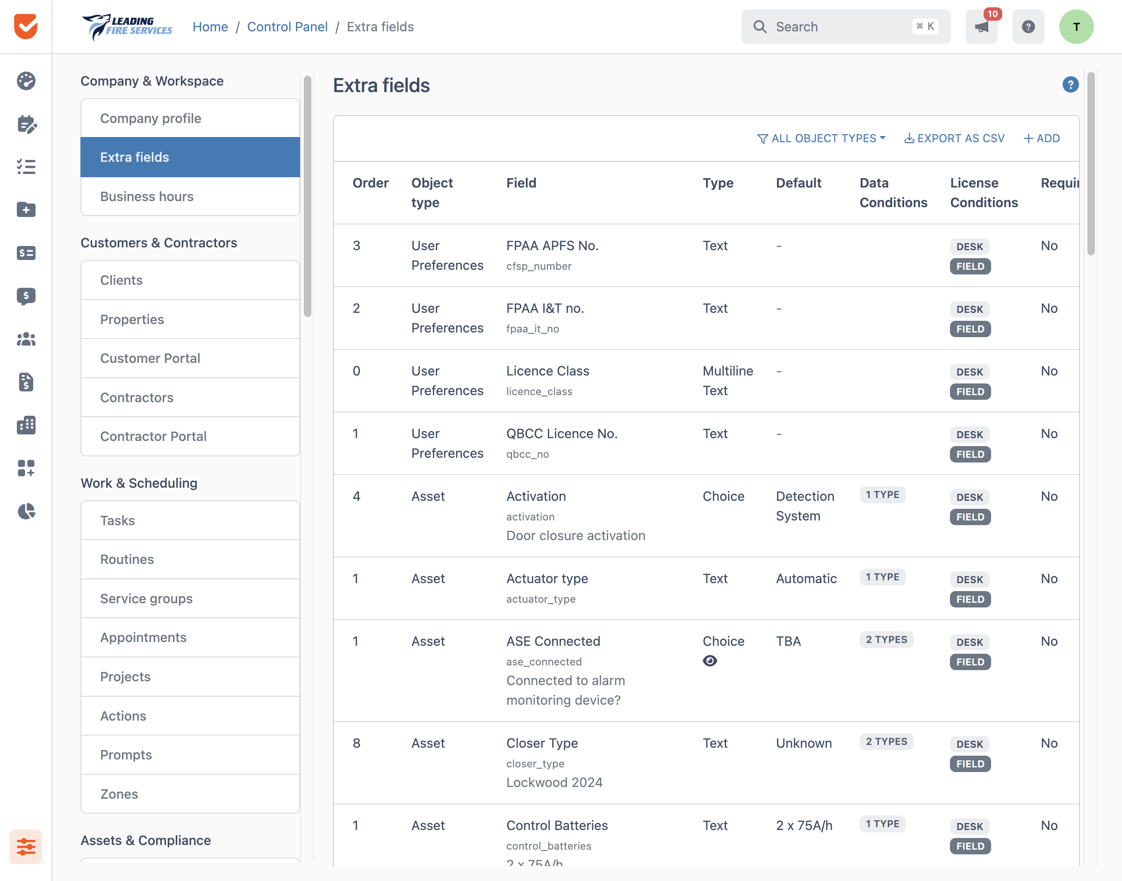Image resolution: width=1122 pixels, height=881 pixels.
Task: Click the dollar speech bubble quotes icon
Action: [x=26, y=296]
